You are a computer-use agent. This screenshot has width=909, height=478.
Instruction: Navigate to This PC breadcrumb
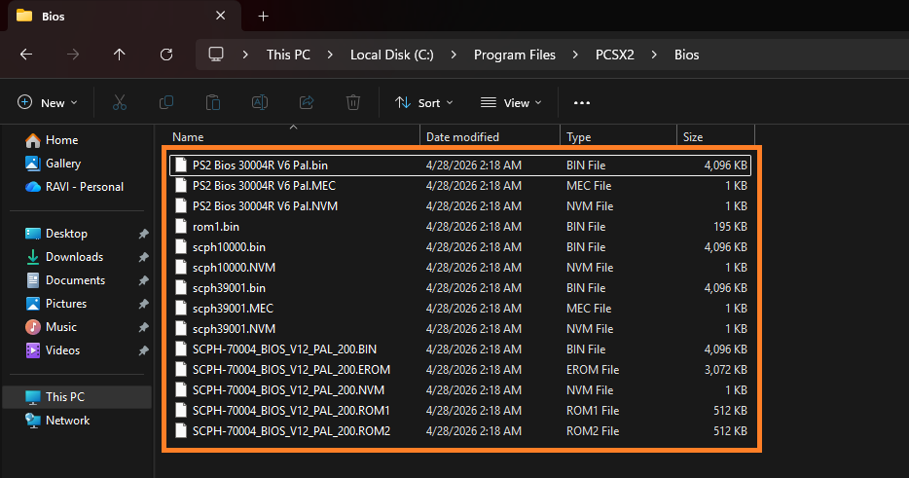click(288, 55)
